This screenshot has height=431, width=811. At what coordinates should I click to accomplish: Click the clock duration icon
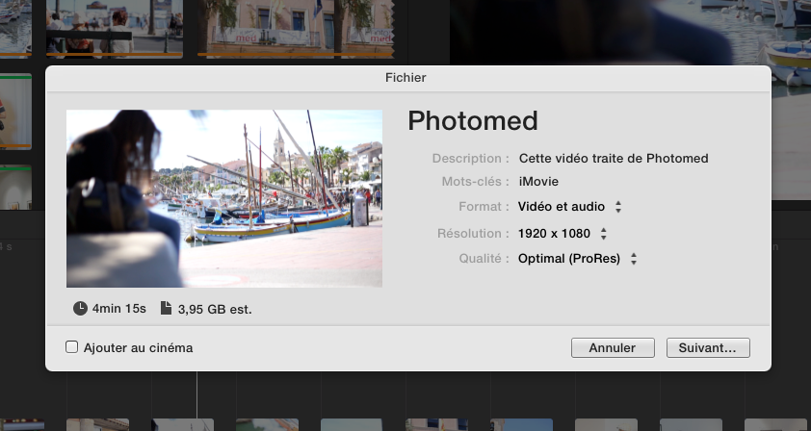80,309
